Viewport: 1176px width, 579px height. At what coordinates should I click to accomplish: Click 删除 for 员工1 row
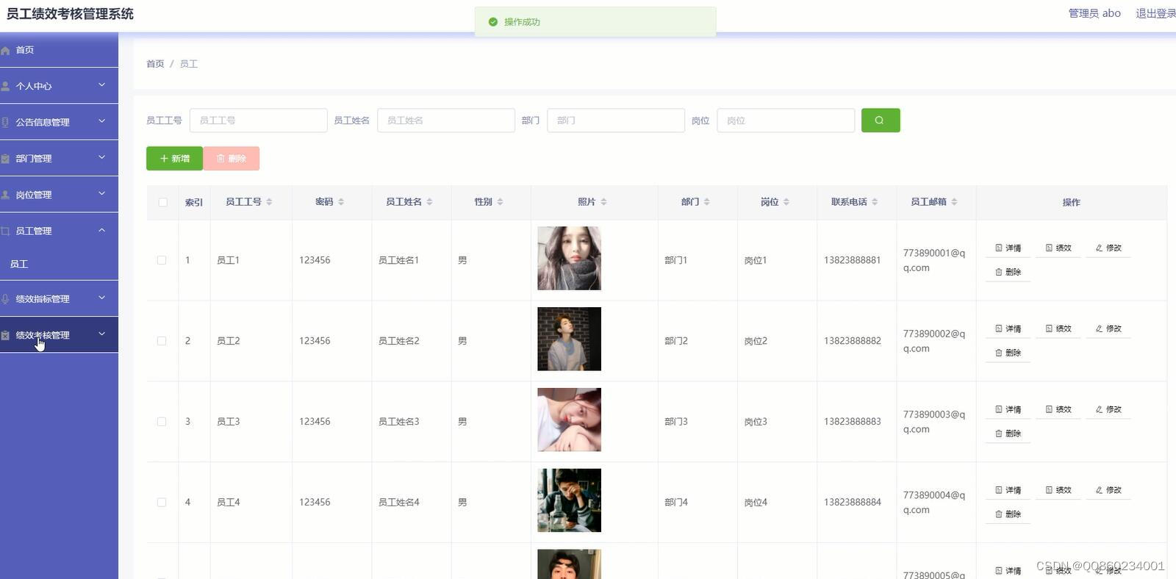click(1008, 272)
